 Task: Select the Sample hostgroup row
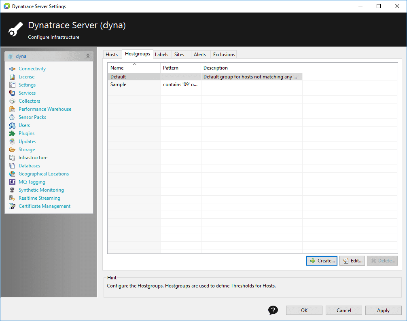[205, 84]
